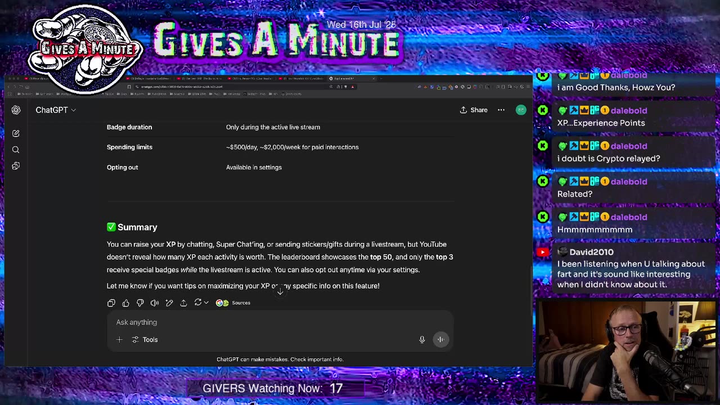The width and height of the screenshot is (720, 405).
Task: Add attachment with the plus icon
Action: click(119, 340)
